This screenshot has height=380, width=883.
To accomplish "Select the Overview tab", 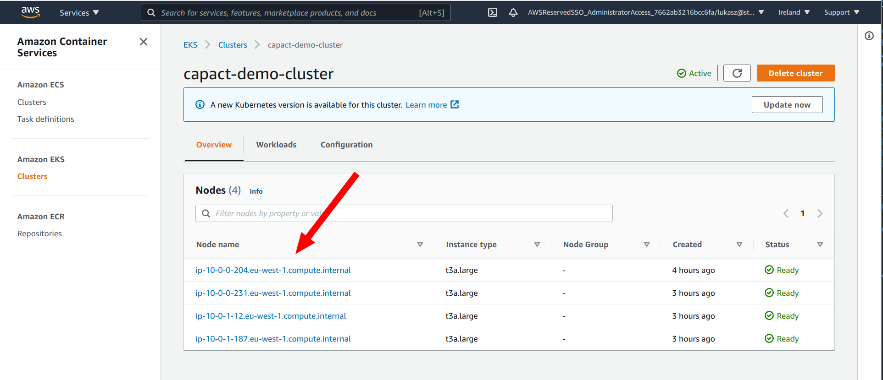I will coord(214,145).
